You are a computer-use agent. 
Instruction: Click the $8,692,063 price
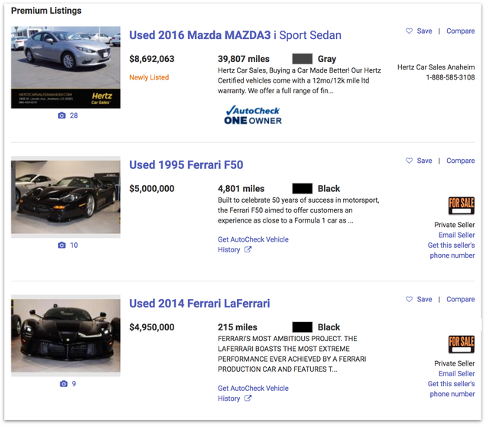152,59
